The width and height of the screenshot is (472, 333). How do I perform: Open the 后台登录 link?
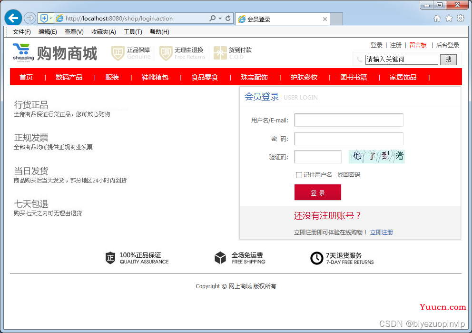pos(448,45)
